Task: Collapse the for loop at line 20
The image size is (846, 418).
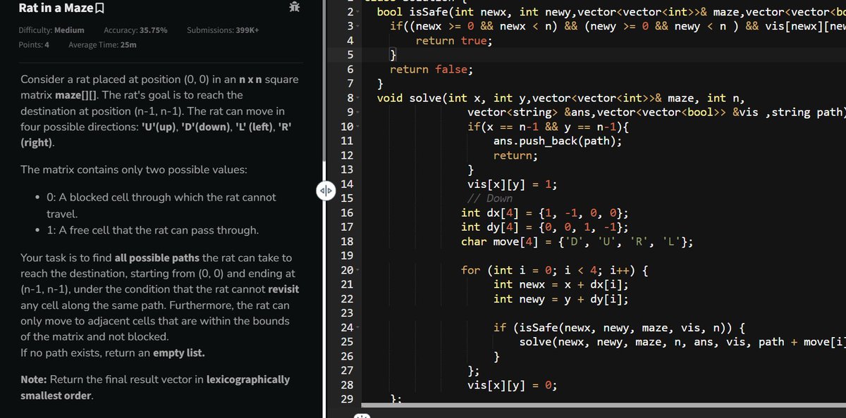Action: pyautogui.click(x=358, y=271)
